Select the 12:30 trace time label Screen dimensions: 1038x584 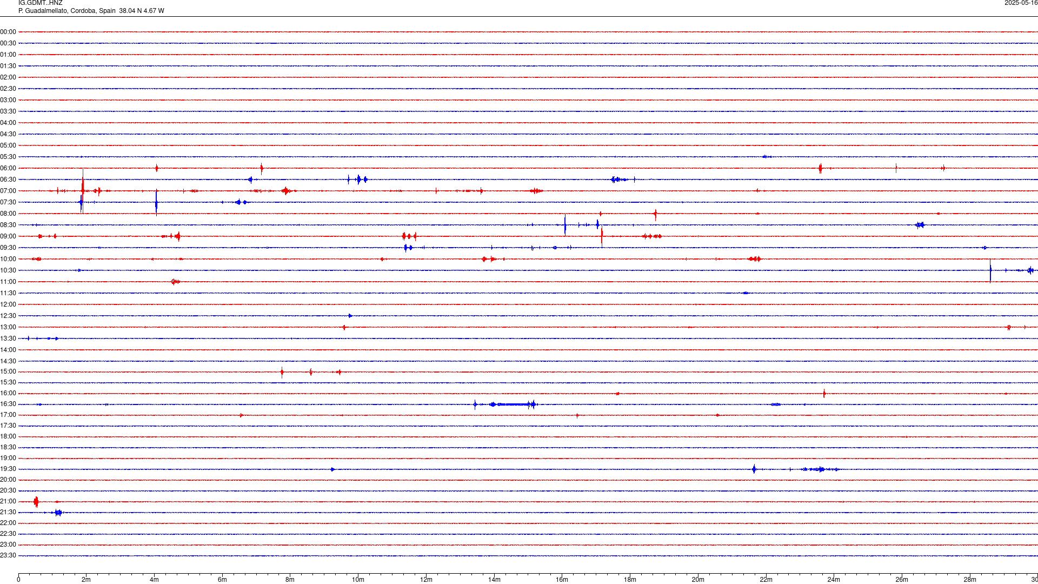8,316
